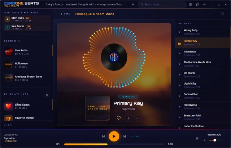Play Liquid Alloy via its play arrow
Image resolution: width=231 pixels, height=148 pixels.
coord(179,85)
